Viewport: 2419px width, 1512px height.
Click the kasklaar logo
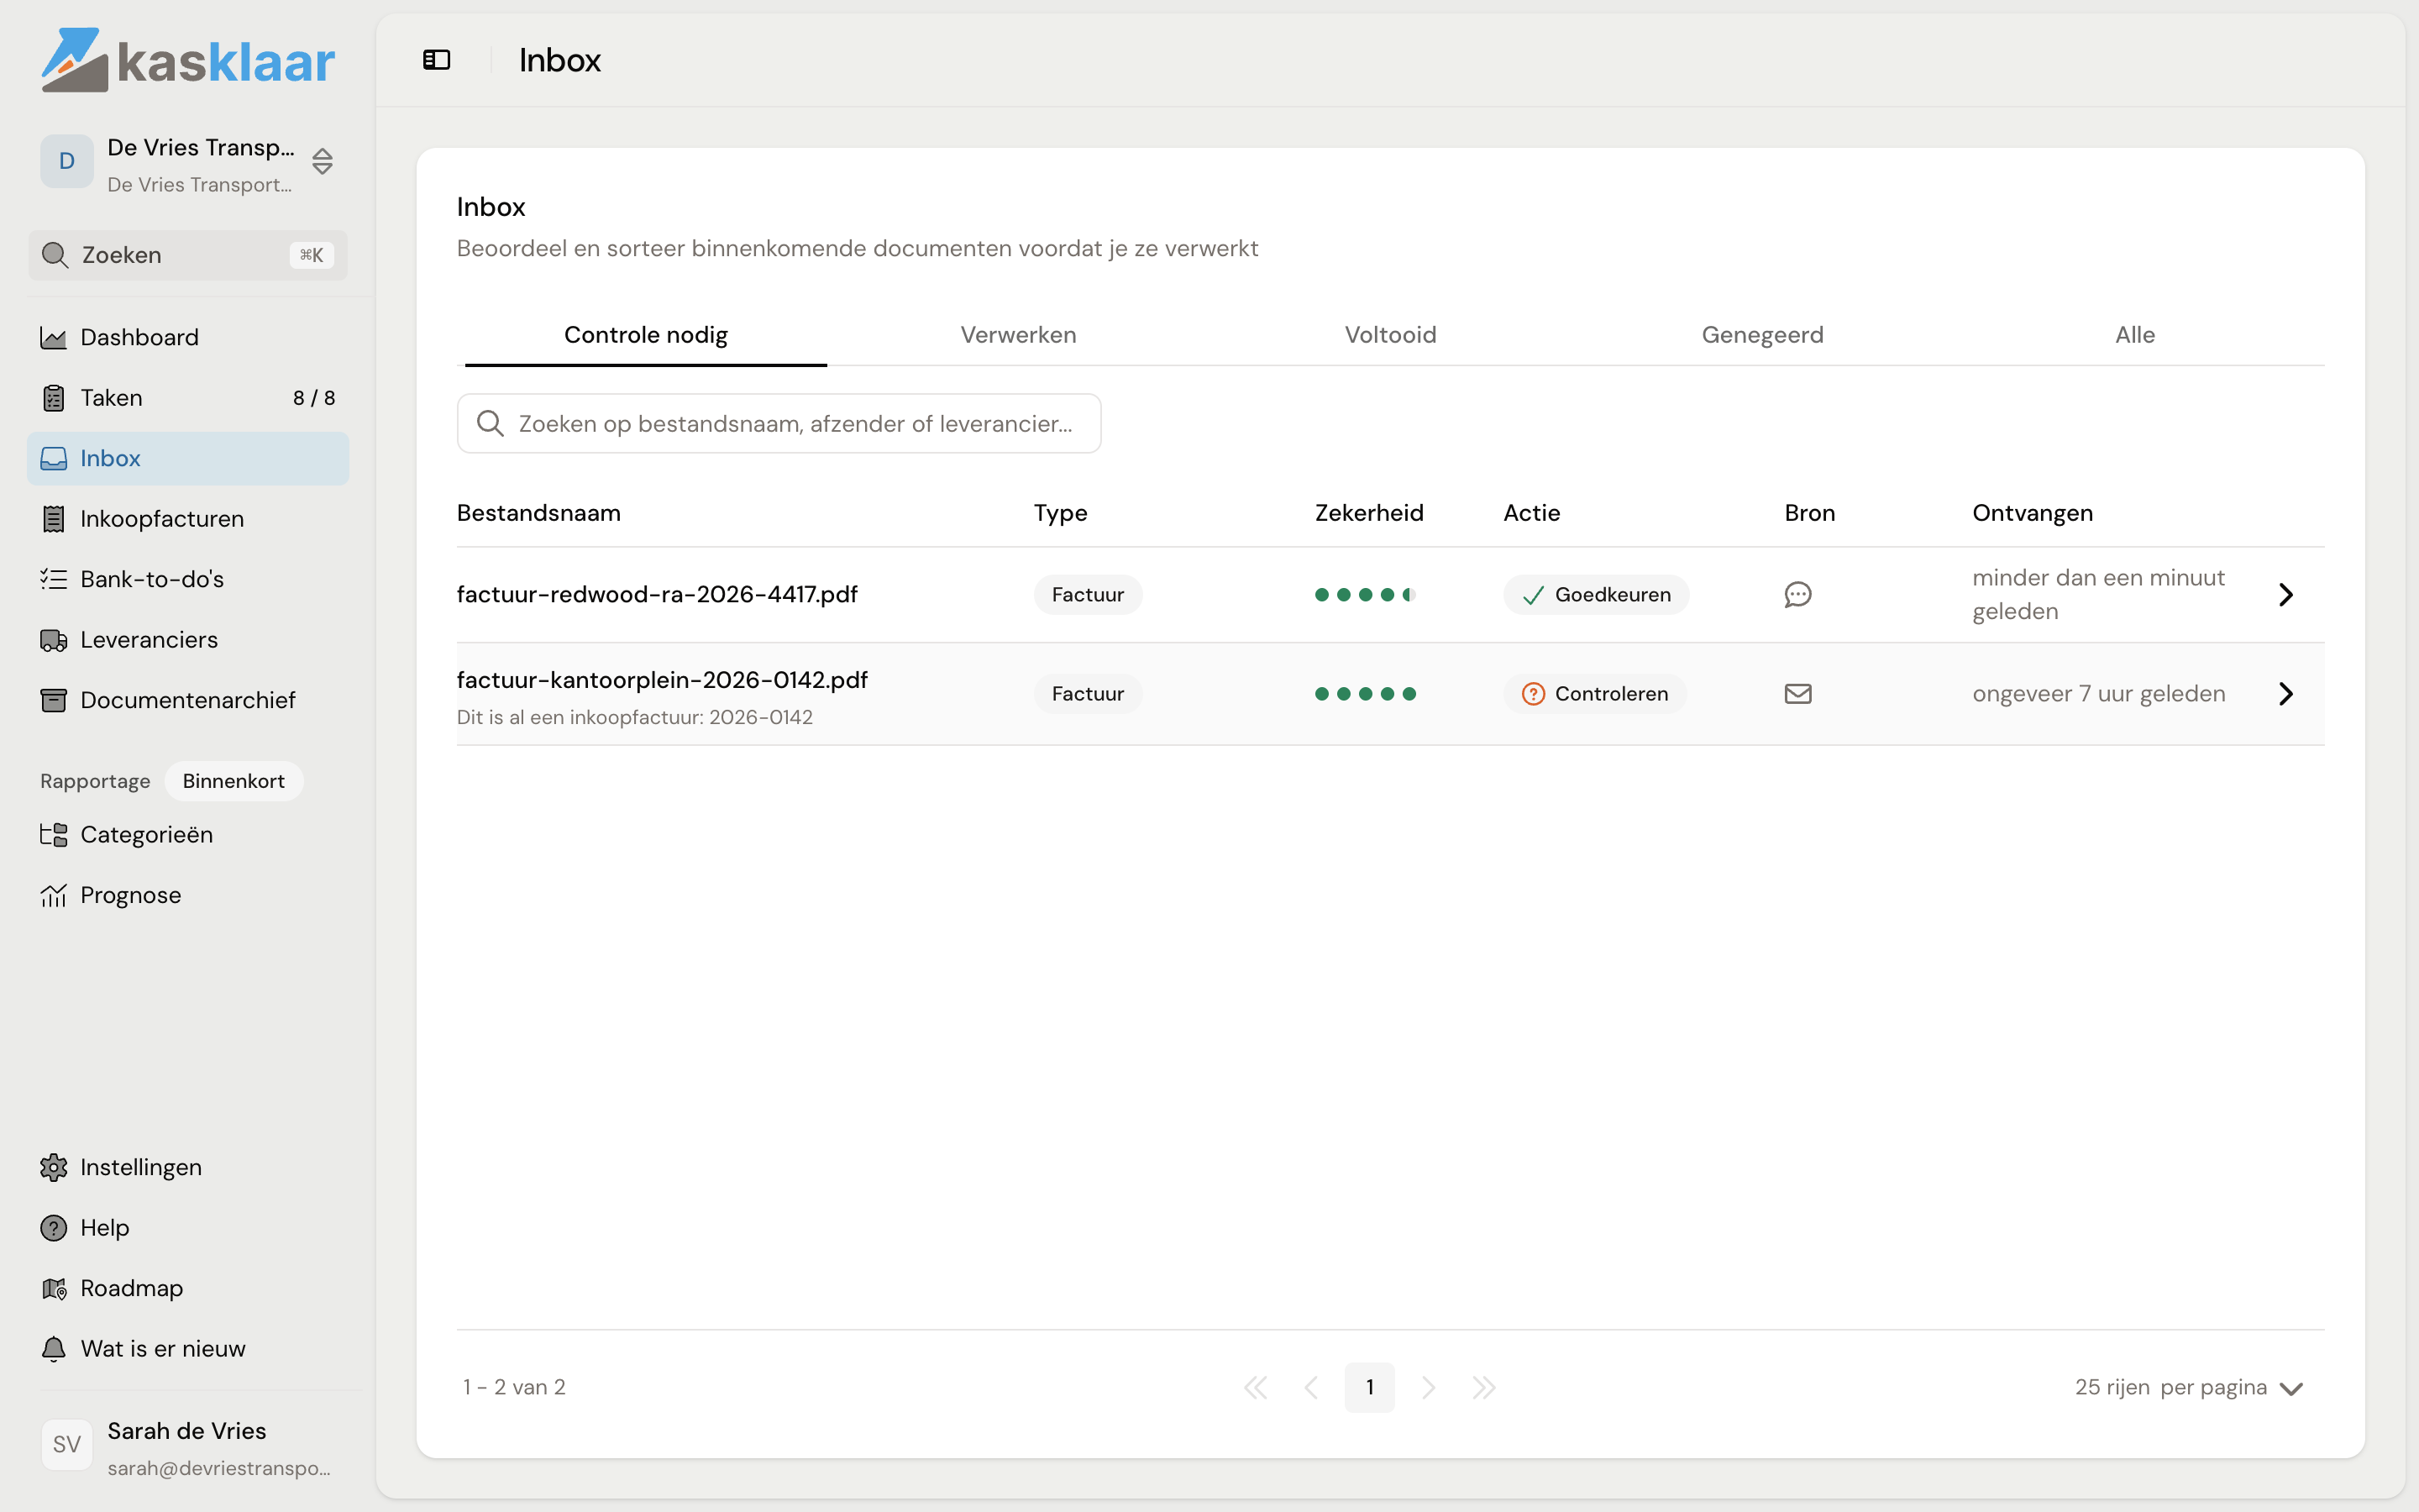pyautogui.click(x=188, y=60)
